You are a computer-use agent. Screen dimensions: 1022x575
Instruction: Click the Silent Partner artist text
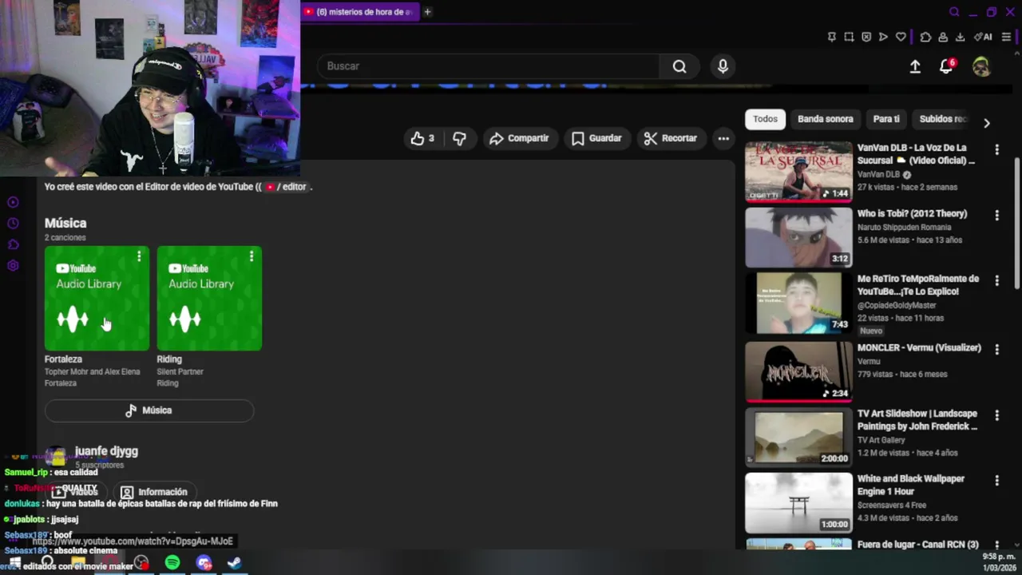click(180, 371)
